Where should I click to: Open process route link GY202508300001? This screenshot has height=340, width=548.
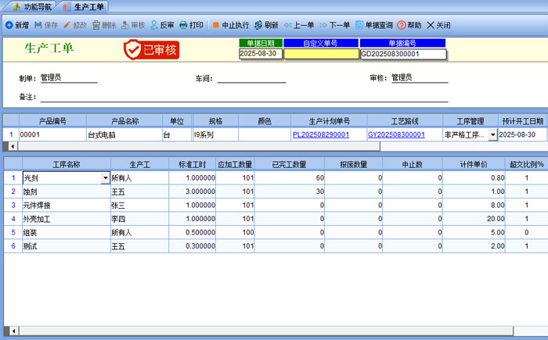click(x=396, y=134)
